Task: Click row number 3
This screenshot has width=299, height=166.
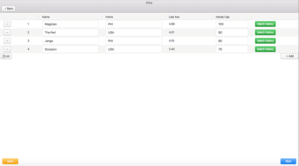Action: click(x=28, y=41)
